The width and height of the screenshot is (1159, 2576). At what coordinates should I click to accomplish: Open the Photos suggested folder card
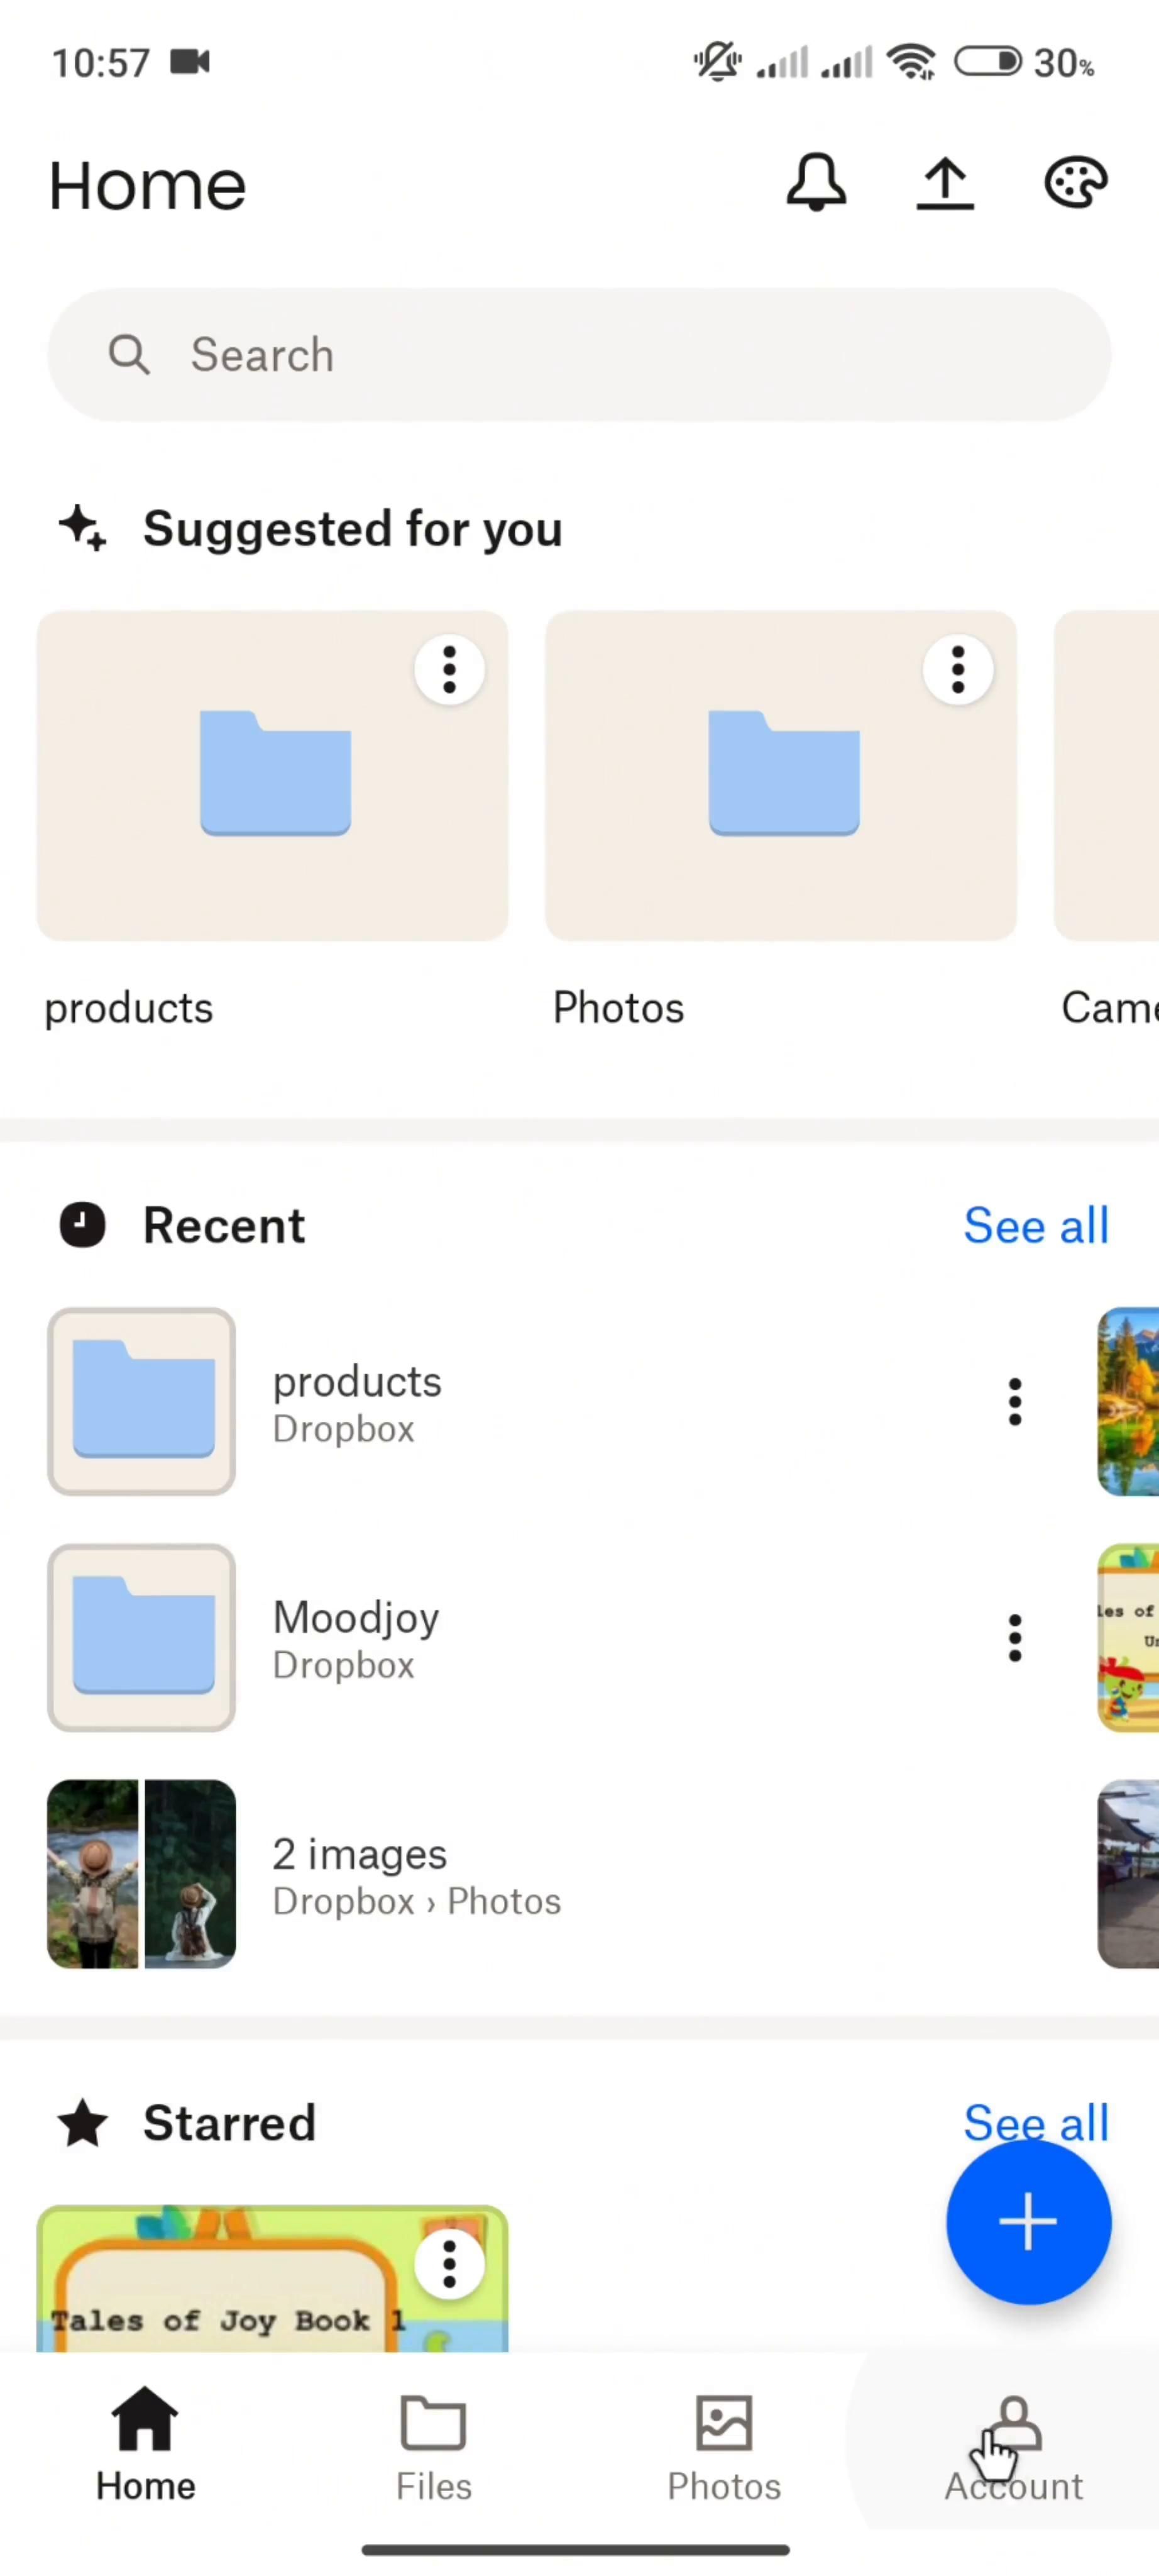(779, 776)
